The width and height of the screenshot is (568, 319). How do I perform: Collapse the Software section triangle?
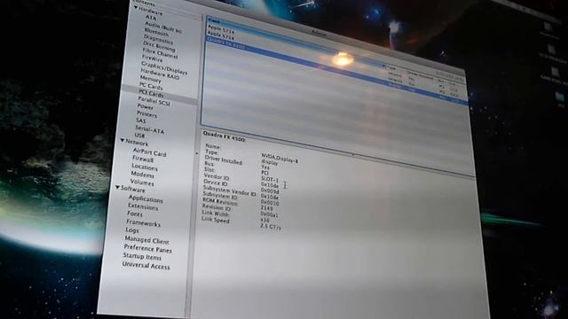(118, 187)
